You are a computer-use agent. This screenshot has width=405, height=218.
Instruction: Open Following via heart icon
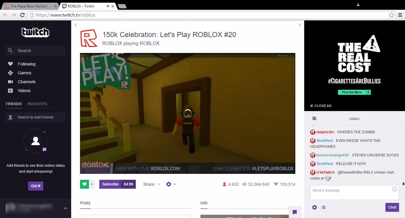click(x=10, y=64)
